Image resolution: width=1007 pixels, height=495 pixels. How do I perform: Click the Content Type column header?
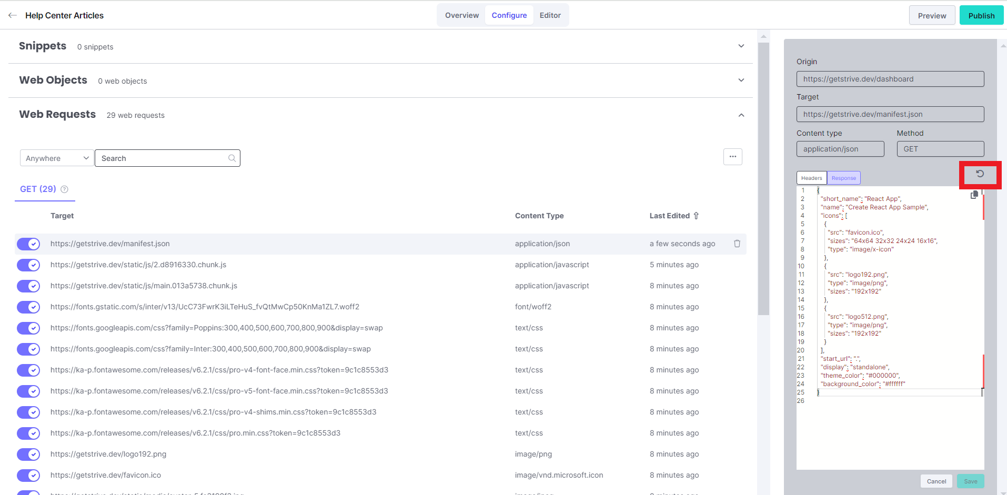pos(539,216)
